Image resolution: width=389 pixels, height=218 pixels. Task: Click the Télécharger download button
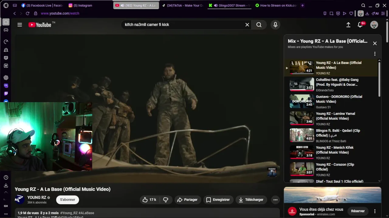click(x=251, y=200)
